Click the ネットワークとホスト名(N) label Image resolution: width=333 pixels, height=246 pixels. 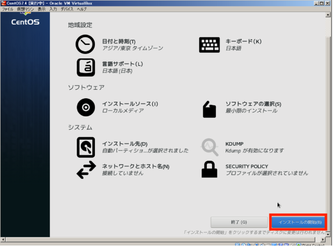point(136,166)
